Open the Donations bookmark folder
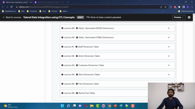Screen dimensions: 195x109 pyautogui.click(x=32, y=11)
